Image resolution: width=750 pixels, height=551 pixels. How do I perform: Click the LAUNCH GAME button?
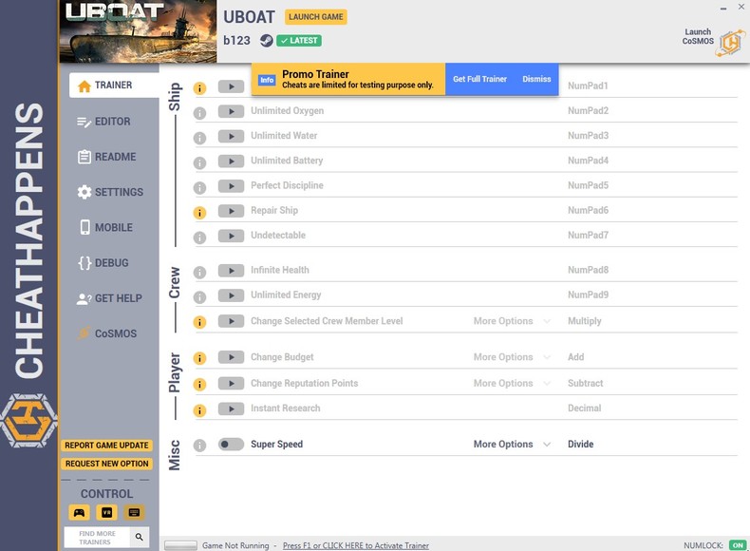click(x=316, y=17)
